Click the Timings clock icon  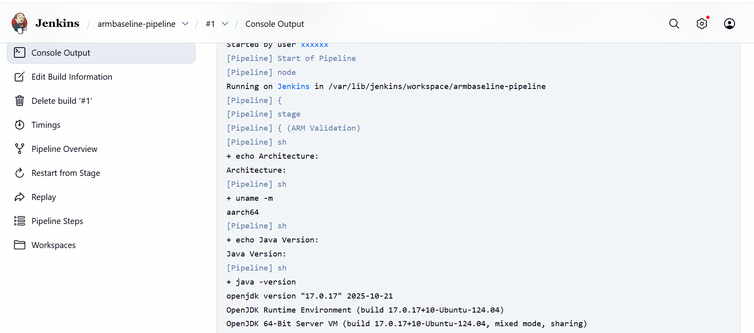click(20, 125)
